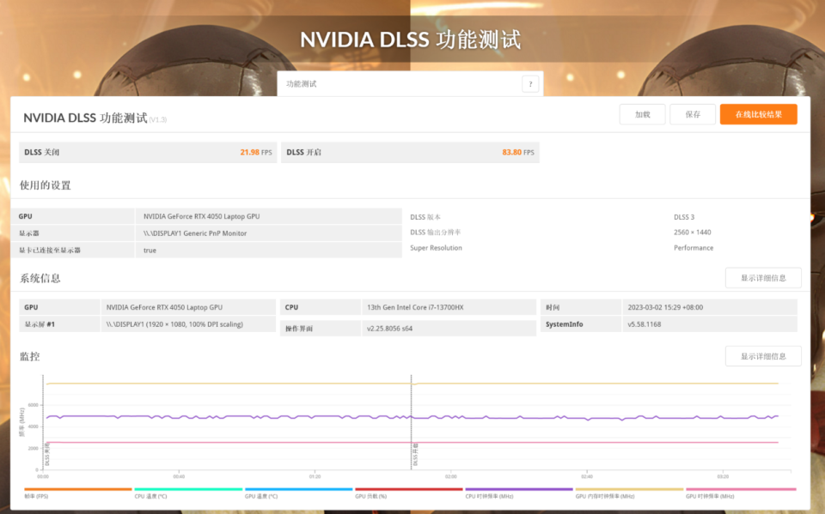Click the 保存 button
This screenshot has width=825, height=514.
pyautogui.click(x=693, y=114)
